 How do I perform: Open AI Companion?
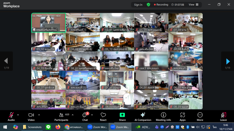143,116
